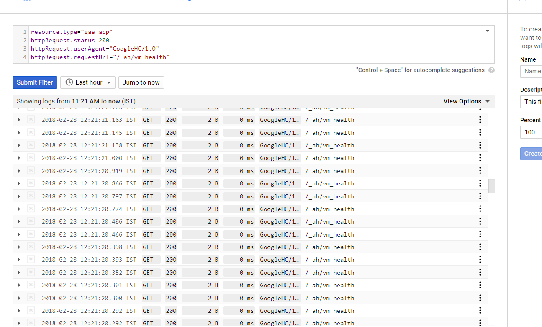542x327 pixels.
Task: Open the overflow menu for the 12:21:21.163 entry
Action: 480,120
